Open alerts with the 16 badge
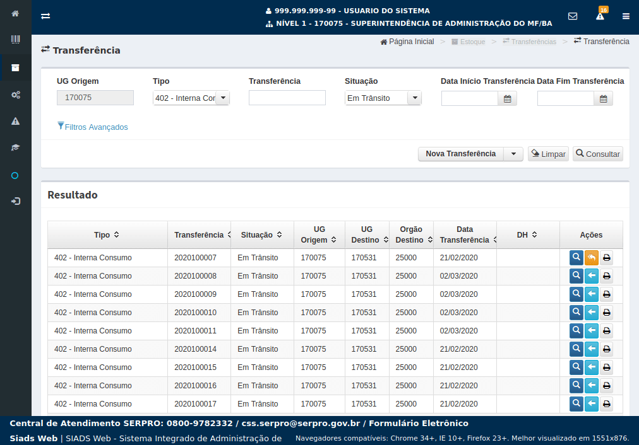 (600, 14)
